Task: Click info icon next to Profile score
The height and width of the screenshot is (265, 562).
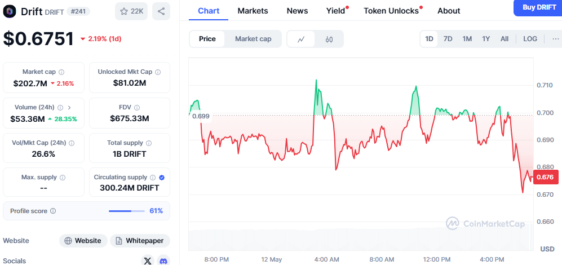Action: point(53,211)
